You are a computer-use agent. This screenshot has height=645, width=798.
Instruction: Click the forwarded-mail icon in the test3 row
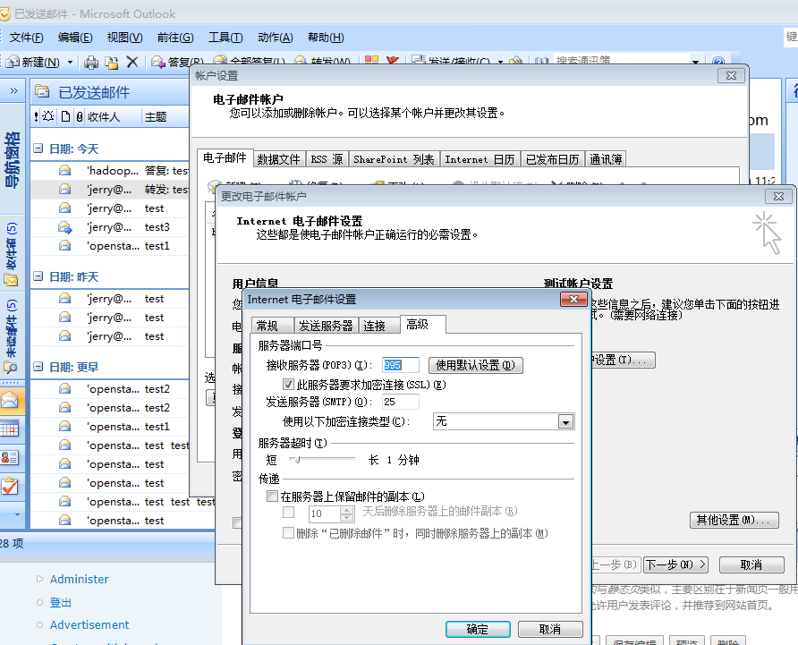click(x=64, y=227)
